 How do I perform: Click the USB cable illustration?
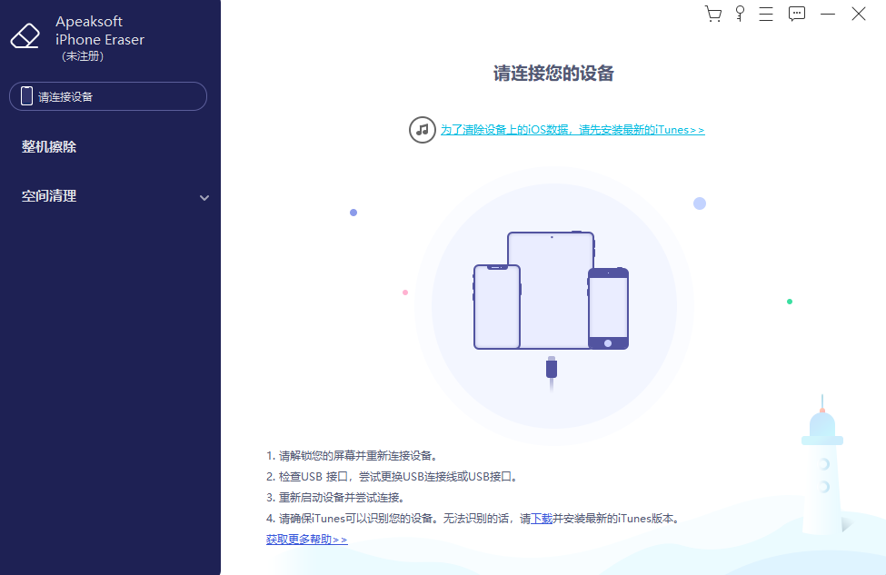point(551,371)
